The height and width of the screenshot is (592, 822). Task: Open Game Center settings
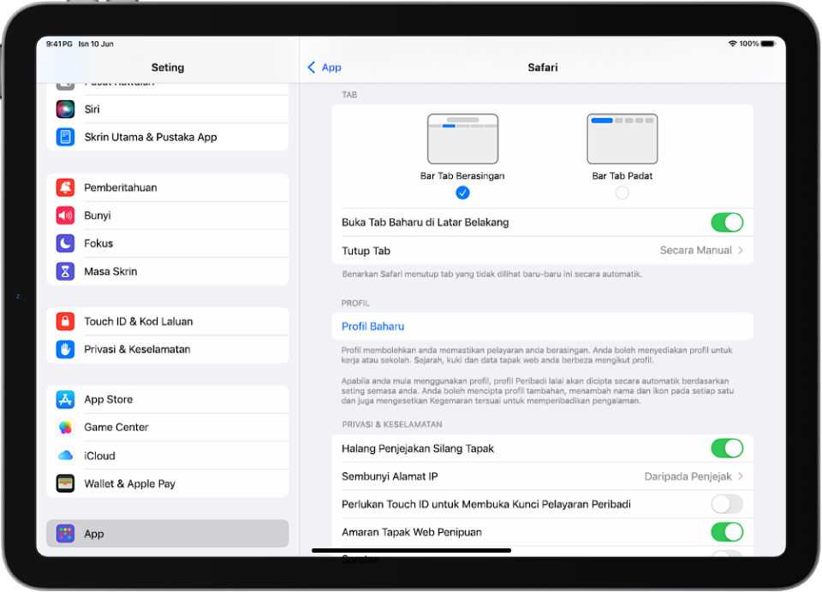[x=167, y=427]
